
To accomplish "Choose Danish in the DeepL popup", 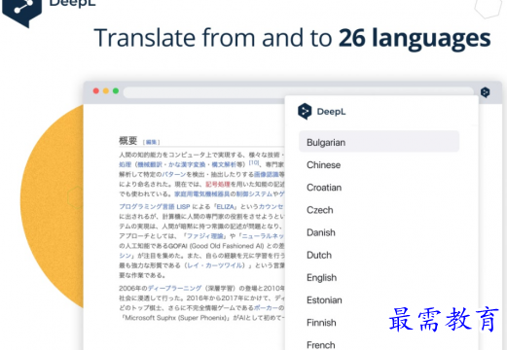I will [321, 232].
